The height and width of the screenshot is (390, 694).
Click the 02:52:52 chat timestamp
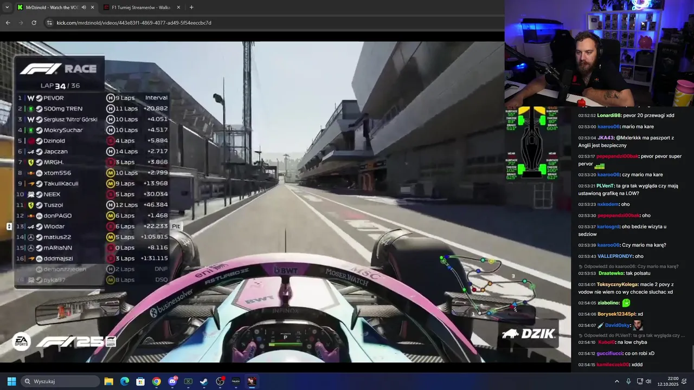587,115
